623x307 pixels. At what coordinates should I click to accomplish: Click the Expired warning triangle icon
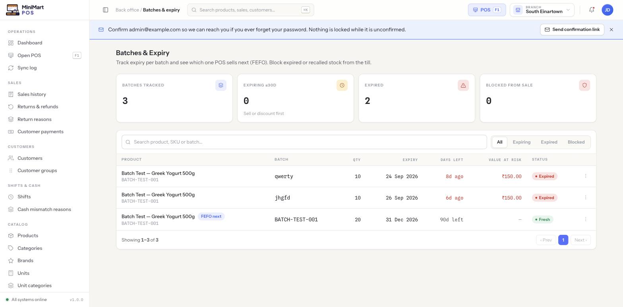pyautogui.click(x=463, y=85)
